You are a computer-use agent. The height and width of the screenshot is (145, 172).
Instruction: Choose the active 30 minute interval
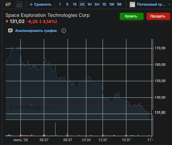[82, 4]
